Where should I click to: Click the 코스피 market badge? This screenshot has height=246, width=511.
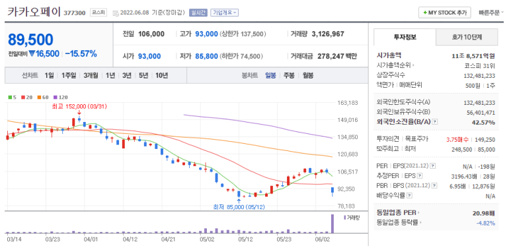click(98, 13)
